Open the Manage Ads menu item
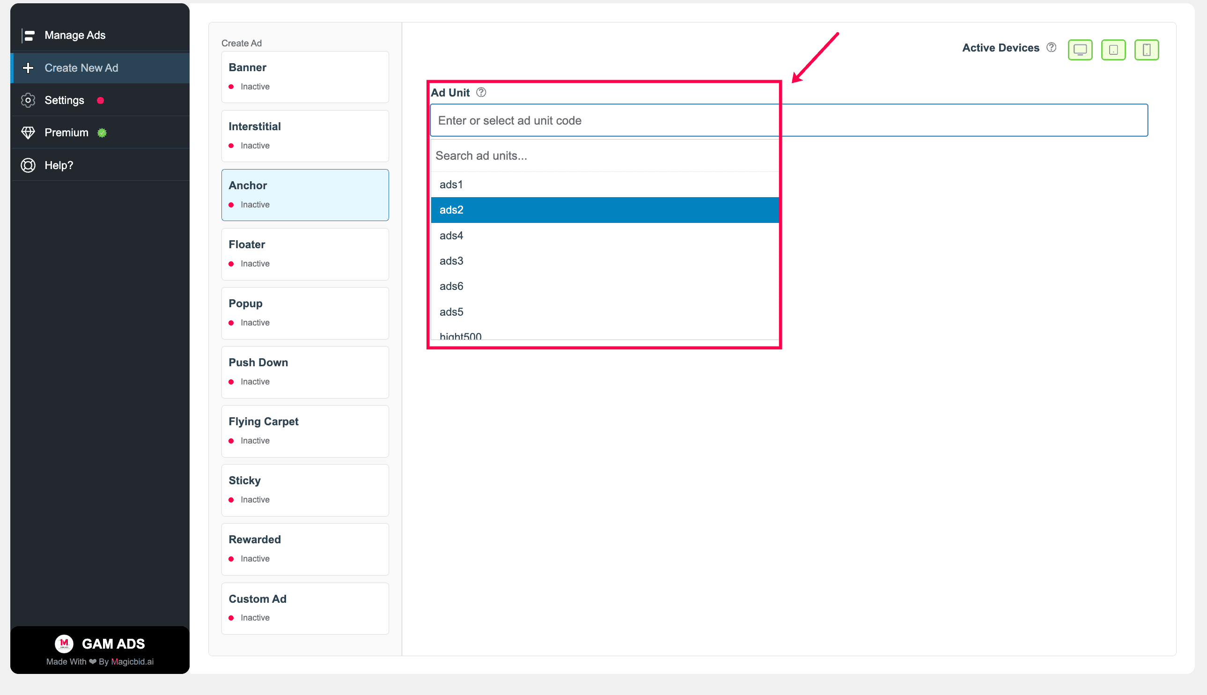 tap(100, 35)
